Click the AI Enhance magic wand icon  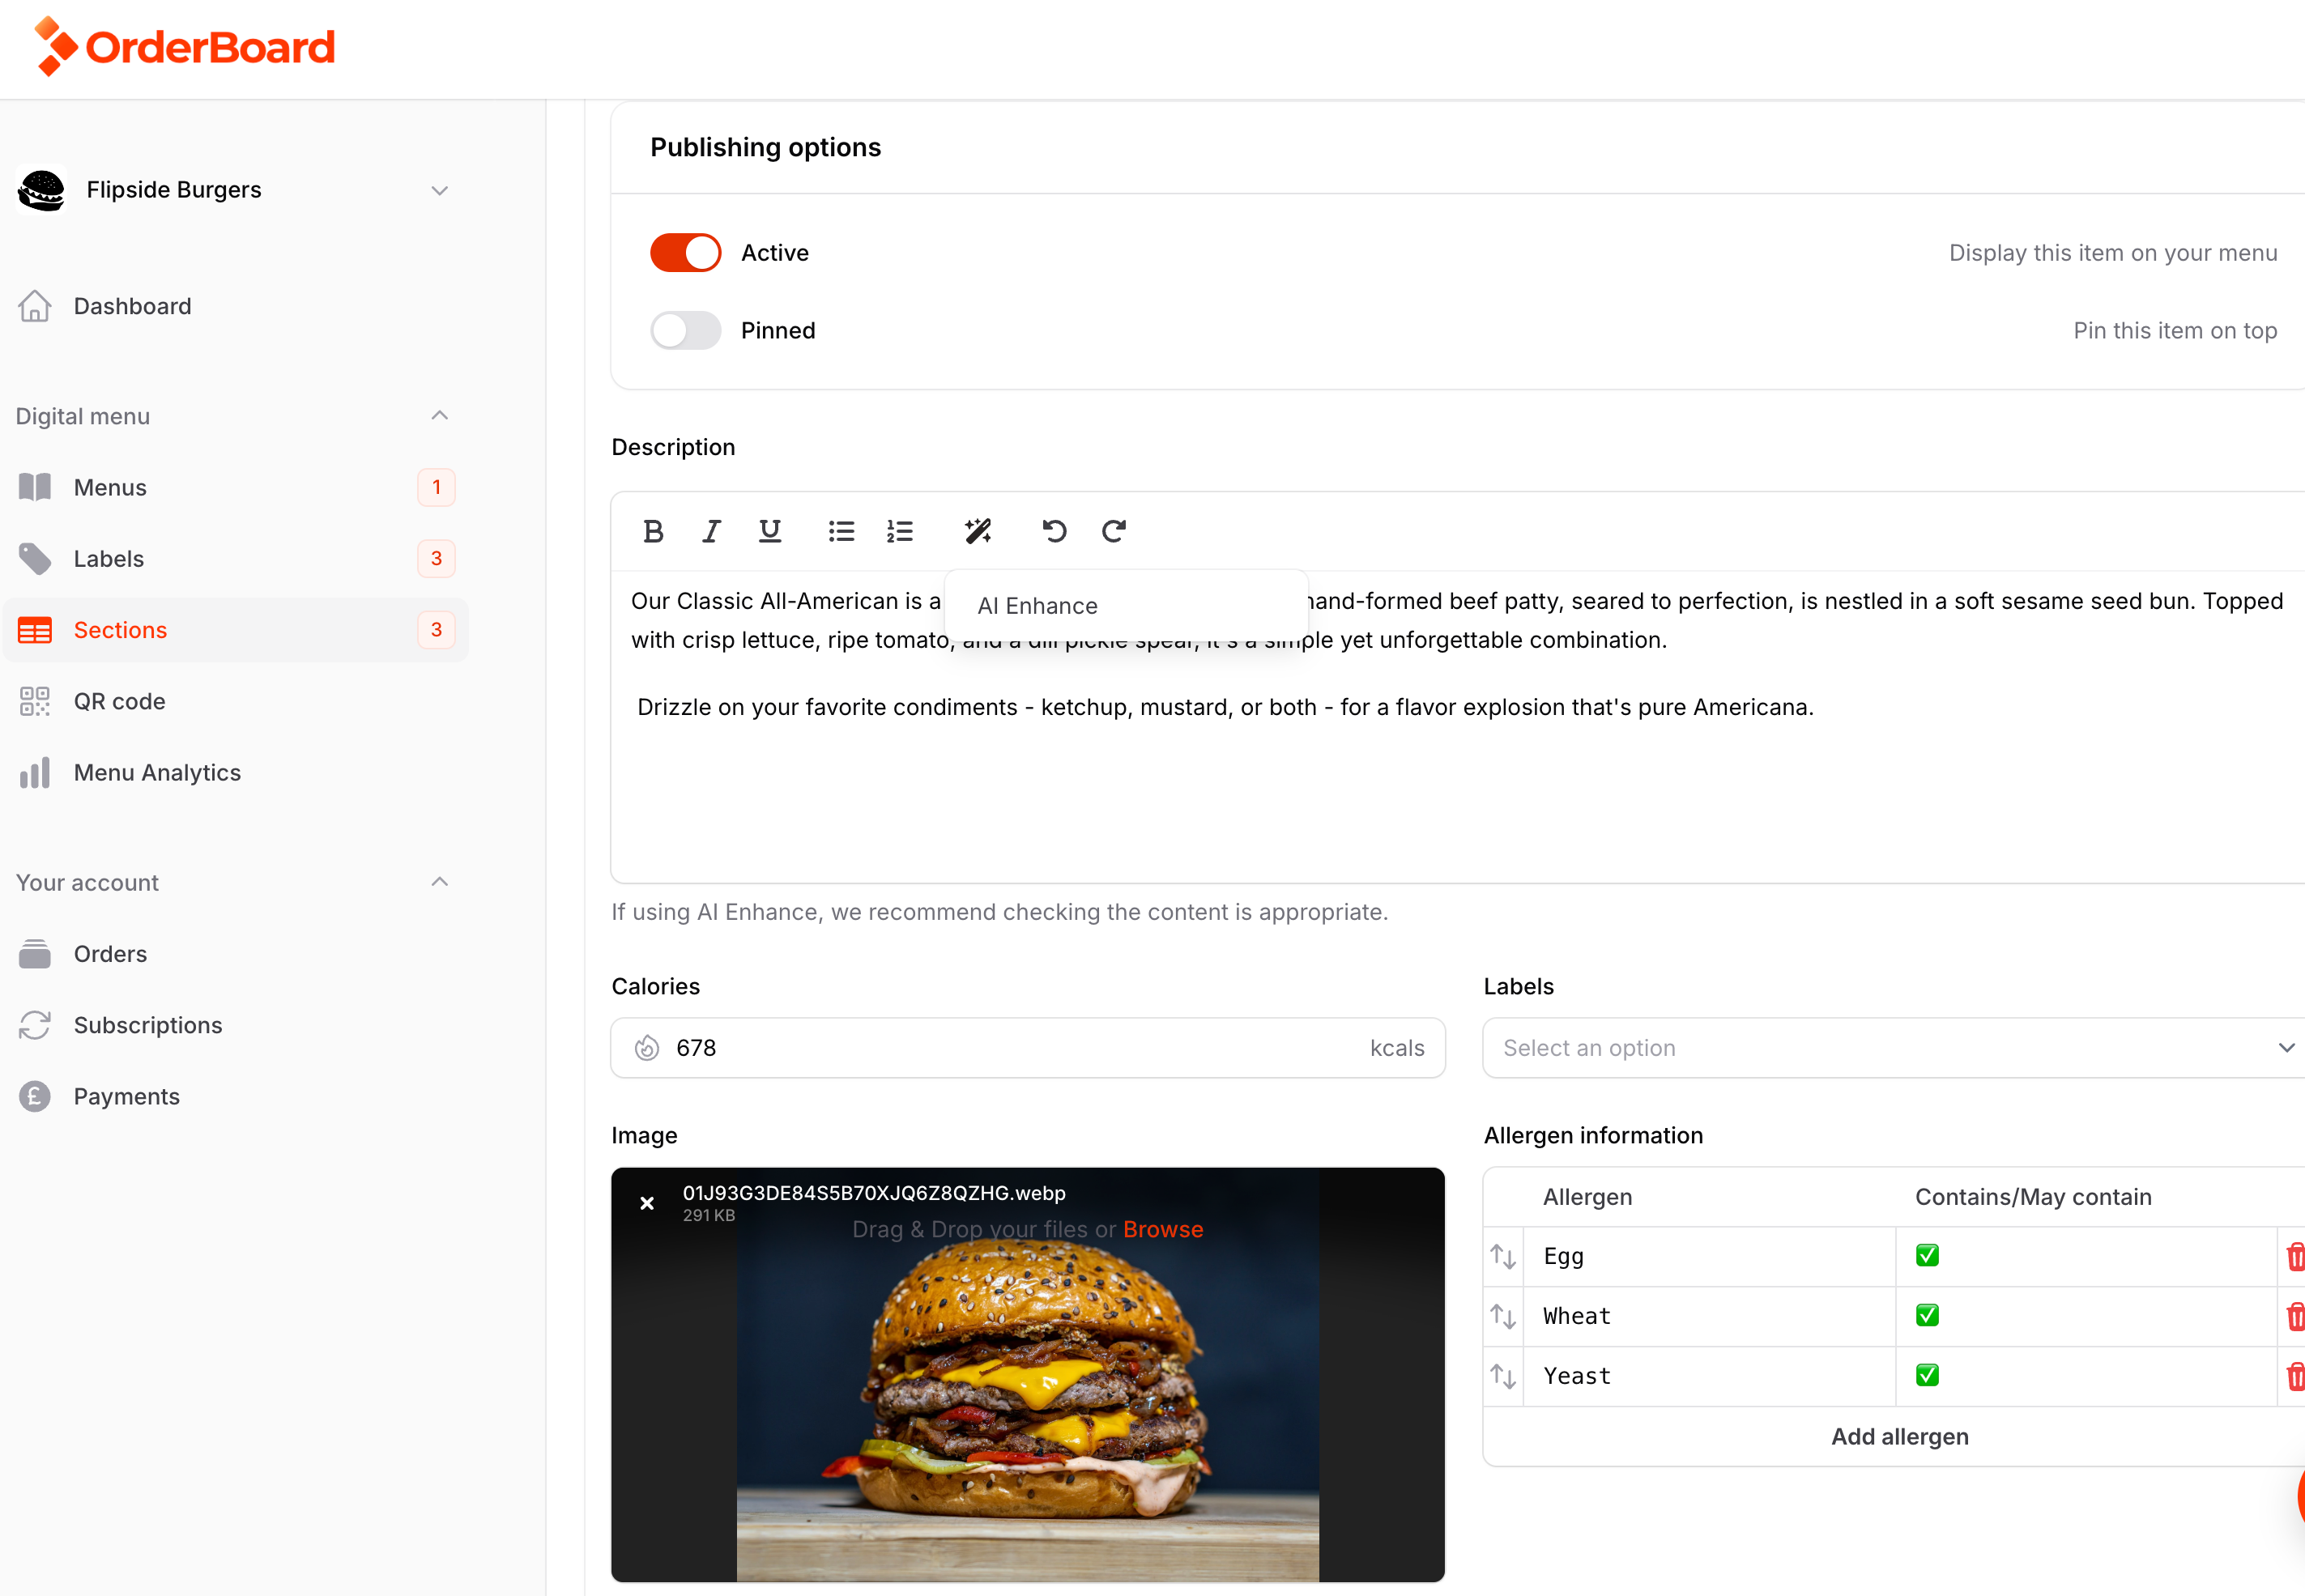click(x=977, y=531)
